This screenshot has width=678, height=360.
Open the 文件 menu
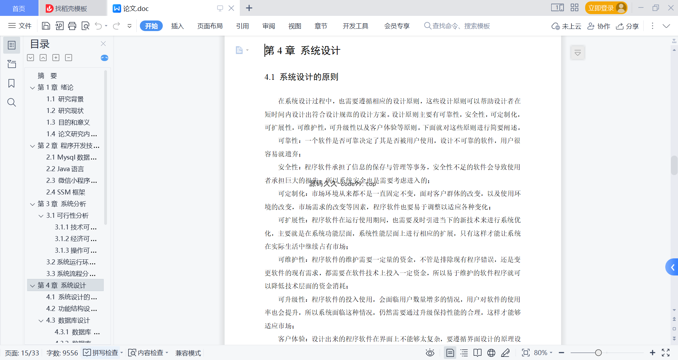pos(20,26)
